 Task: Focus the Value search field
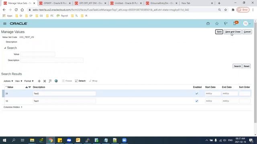tap(38, 54)
